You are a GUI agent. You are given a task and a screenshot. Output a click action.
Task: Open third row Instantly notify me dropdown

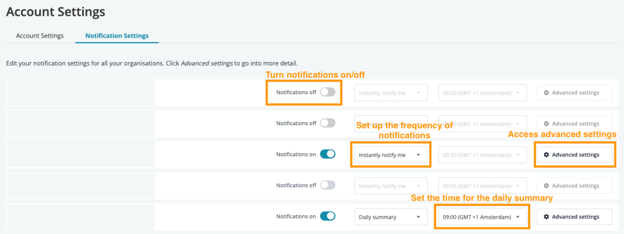(x=391, y=155)
